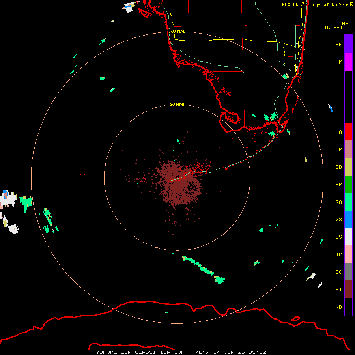355x355 pixels.
Task: Click the "100 NMI" range ring label
Action: click(177, 31)
